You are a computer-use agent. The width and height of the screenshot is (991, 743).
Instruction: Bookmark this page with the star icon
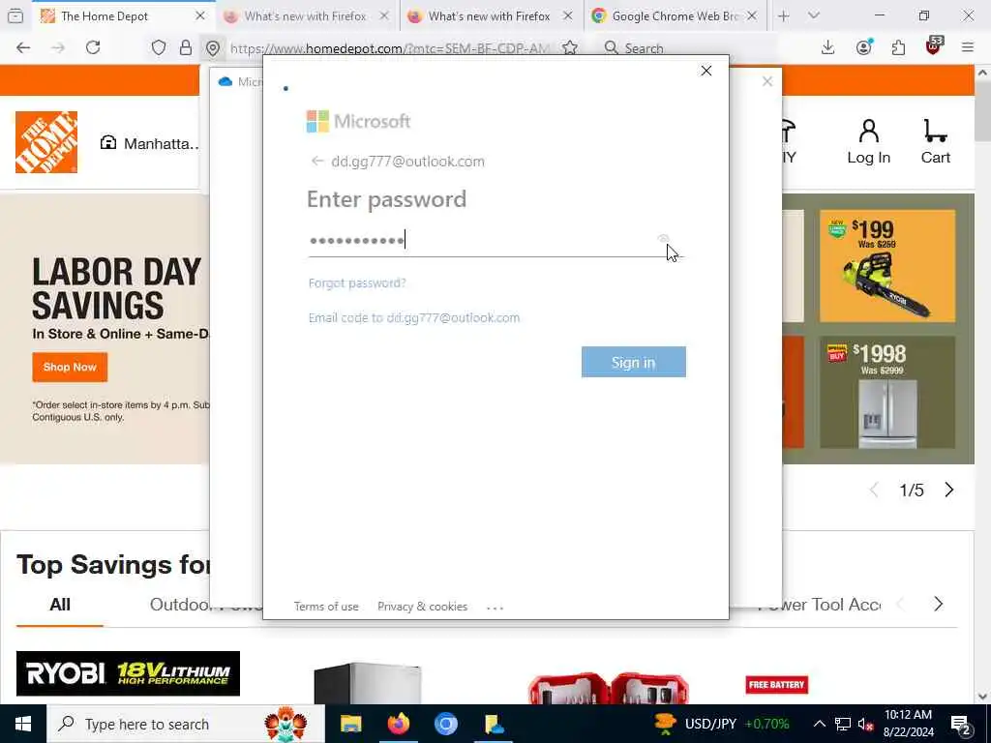tap(570, 47)
